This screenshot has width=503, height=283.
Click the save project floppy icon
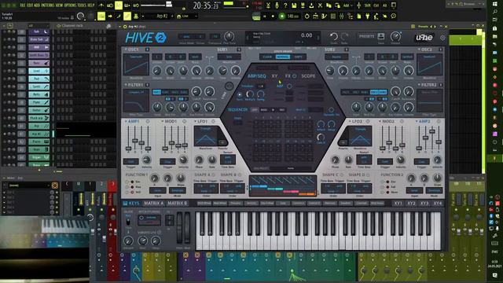[294, 6]
